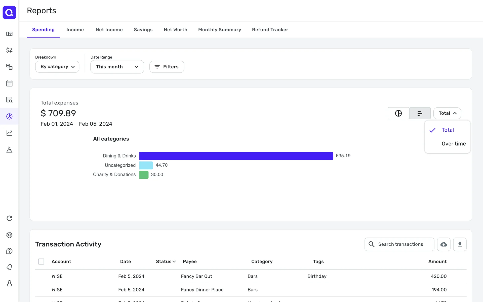Image resolution: width=483 pixels, height=302 pixels.
Task: Click the refresh accounts icon
Action: 9,218
